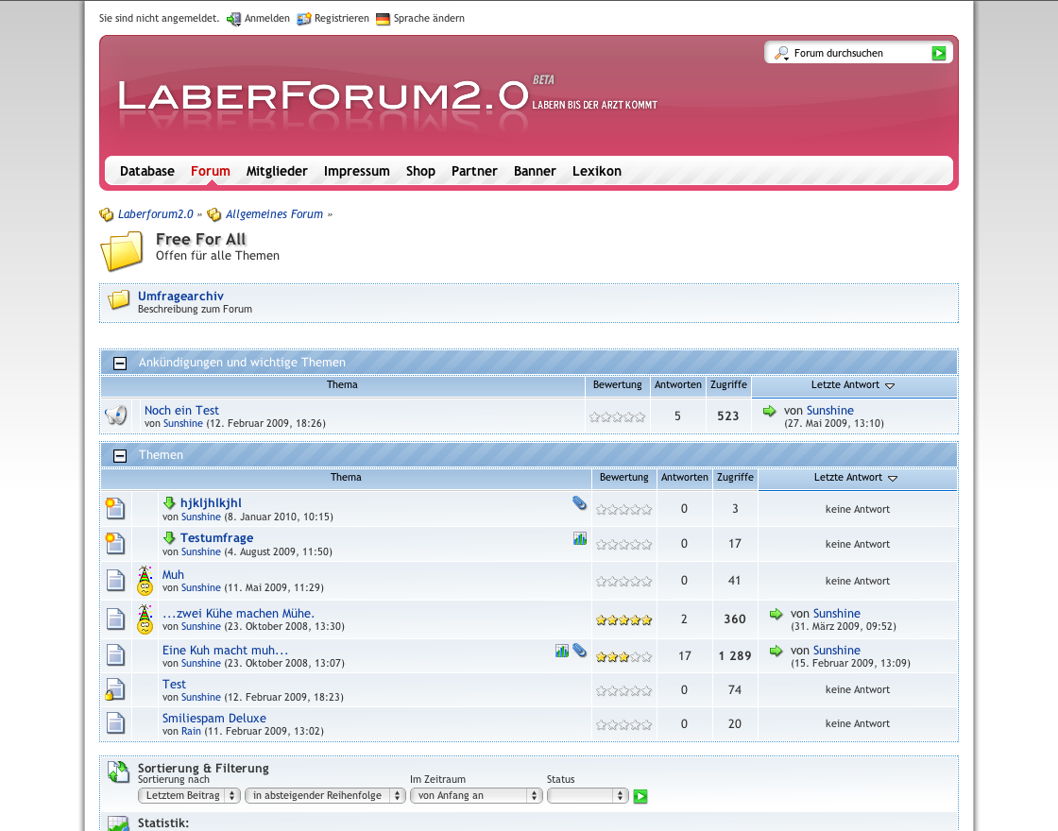Open the Mitglieder menu item
The width and height of the screenshot is (1058, 831).
click(277, 171)
